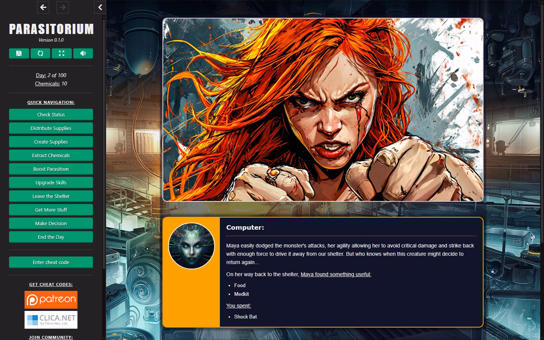
Task: Go forward with the right arrow icon
Action: (x=63, y=7)
